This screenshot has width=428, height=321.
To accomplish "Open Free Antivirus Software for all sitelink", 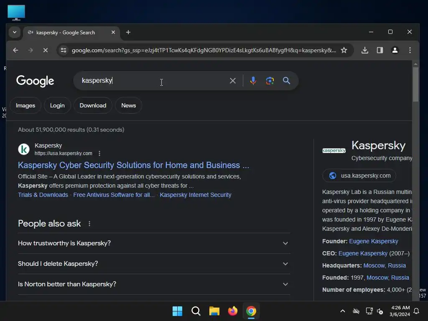I will [114, 195].
